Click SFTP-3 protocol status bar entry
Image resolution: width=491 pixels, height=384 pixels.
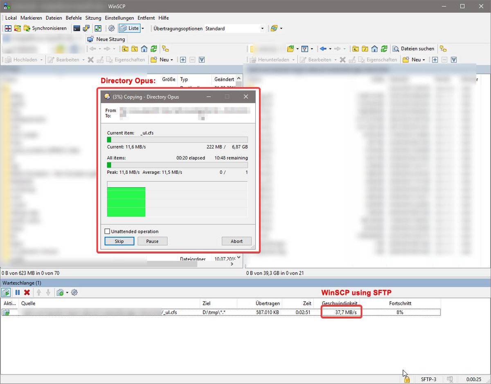tap(428, 379)
